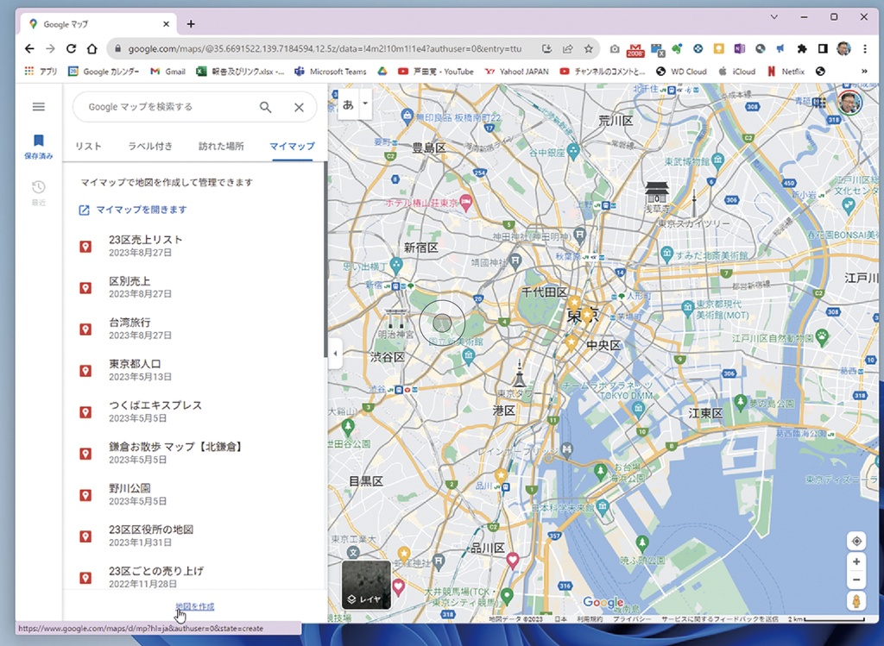884x646 pixels.
Task: Zoom in with the plus button
Action: click(x=856, y=561)
